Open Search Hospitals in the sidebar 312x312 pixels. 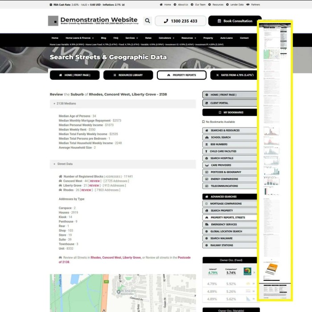pyautogui.click(x=229, y=158)
